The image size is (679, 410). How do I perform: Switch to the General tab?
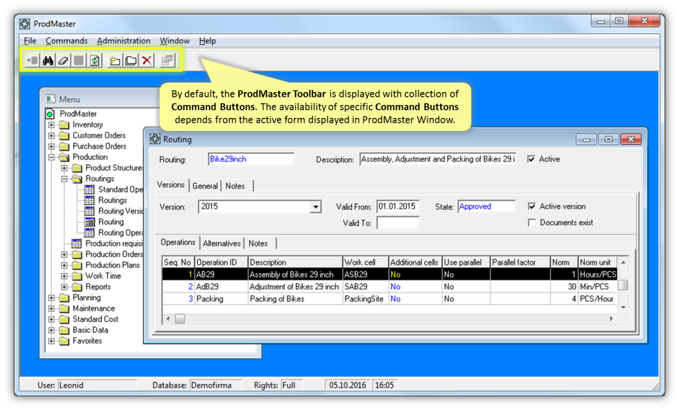point(205,186)
